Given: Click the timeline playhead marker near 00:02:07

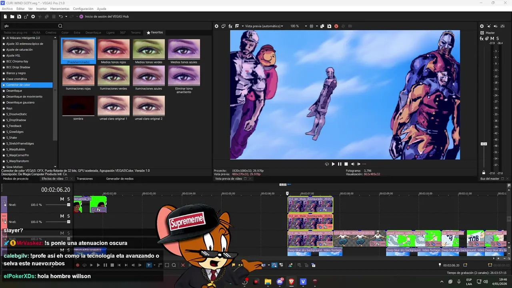Looking at the screenshot, I should point(287,194).
